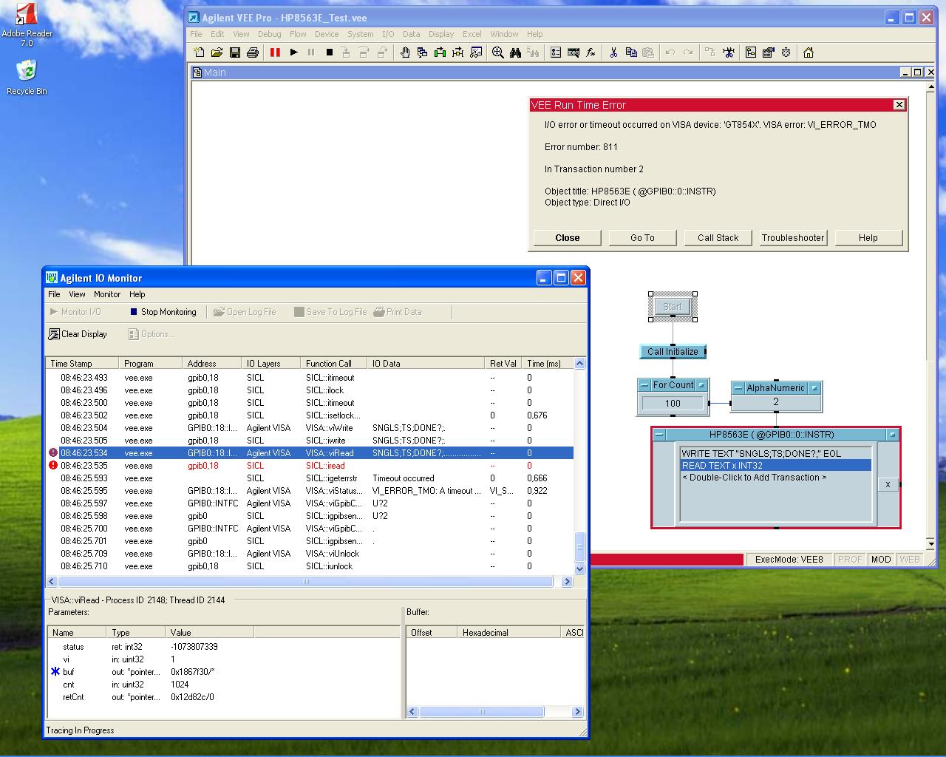Click the Home icon in toolbar
This screenshot has width=946, height=757.
point(809,52)
